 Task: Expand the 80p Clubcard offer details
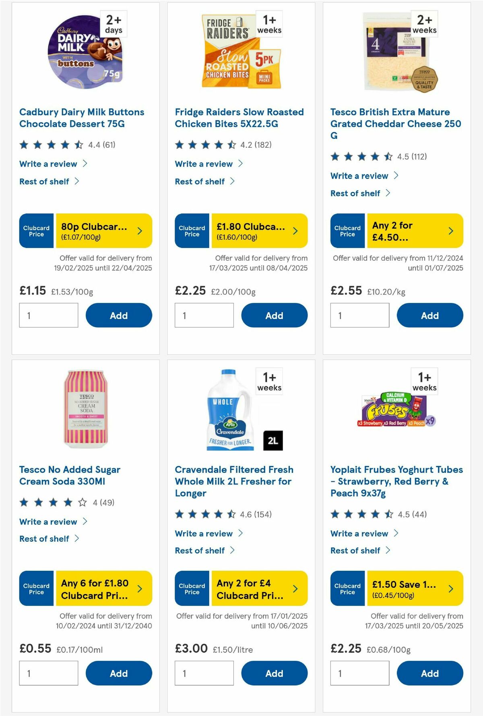pyautogui.click(x=139, y=230)
